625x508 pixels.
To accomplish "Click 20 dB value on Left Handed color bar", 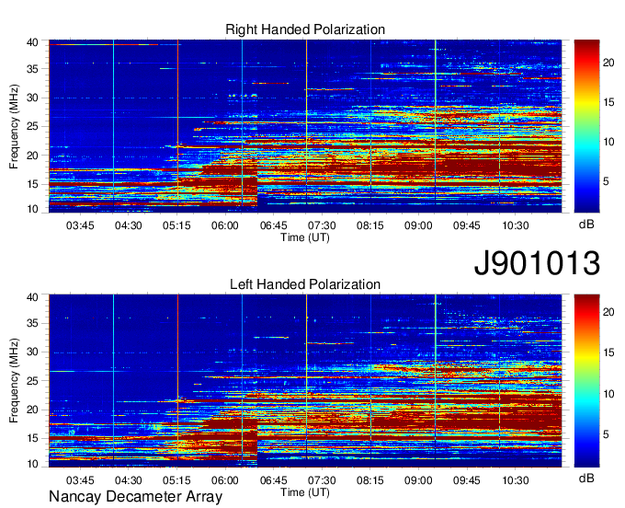I will (608, 312).
